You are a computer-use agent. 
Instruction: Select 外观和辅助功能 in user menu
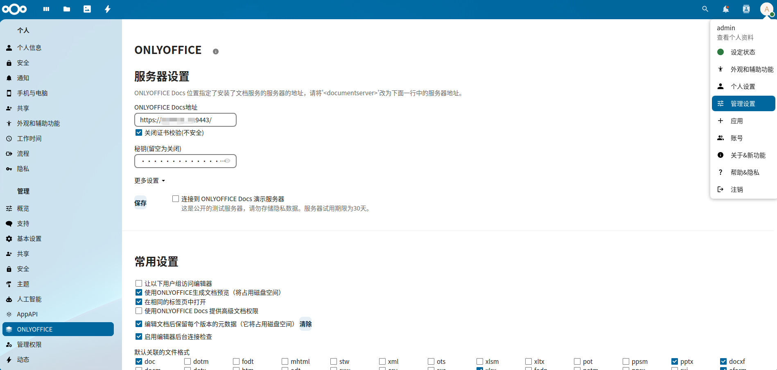(743, 70)
